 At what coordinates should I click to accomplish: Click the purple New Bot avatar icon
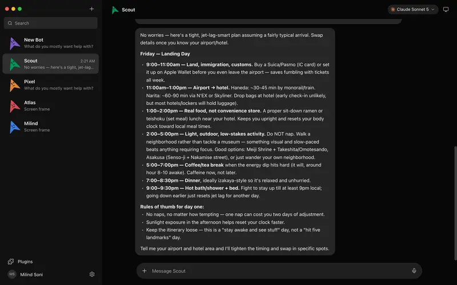tap(14, 43)
